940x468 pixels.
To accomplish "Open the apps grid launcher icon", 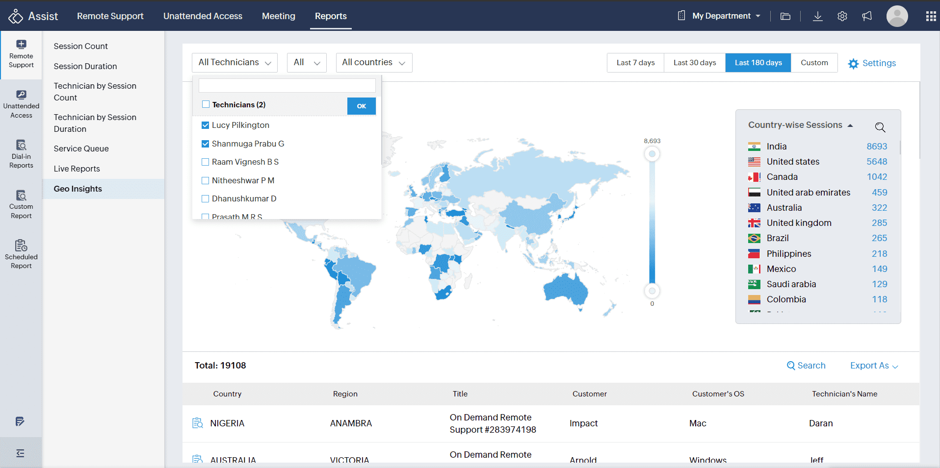I will coord(931,16).
